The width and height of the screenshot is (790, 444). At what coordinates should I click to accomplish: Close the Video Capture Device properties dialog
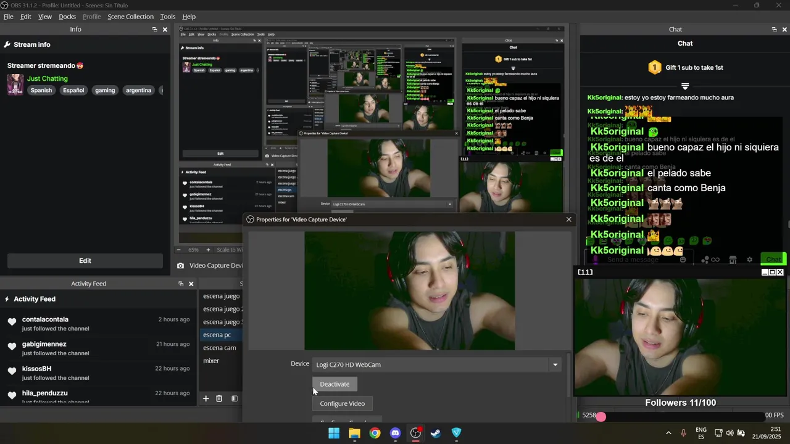[569, 220]
